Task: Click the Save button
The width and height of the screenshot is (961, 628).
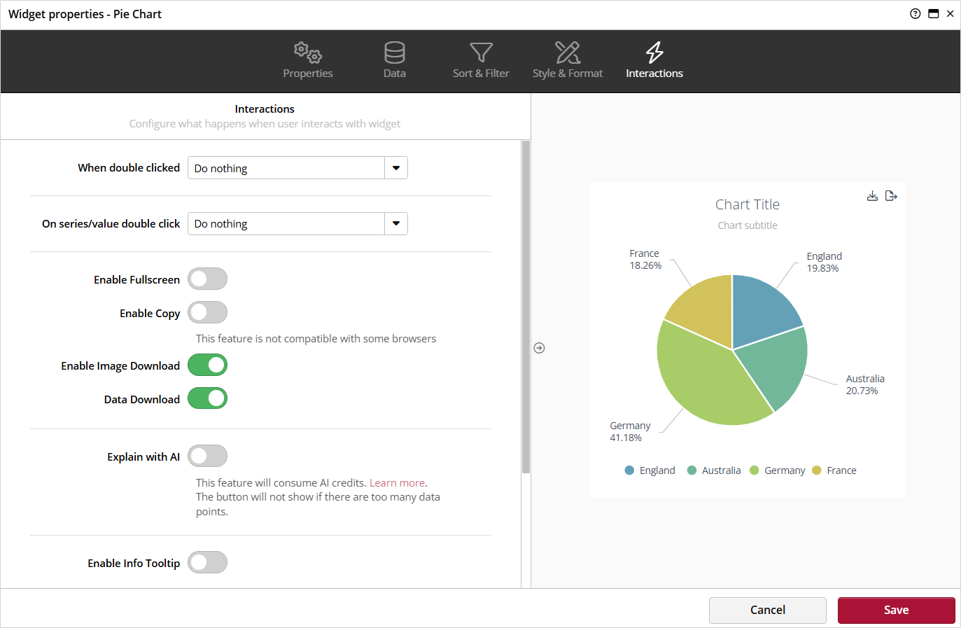Action: (x=896, y=610)
